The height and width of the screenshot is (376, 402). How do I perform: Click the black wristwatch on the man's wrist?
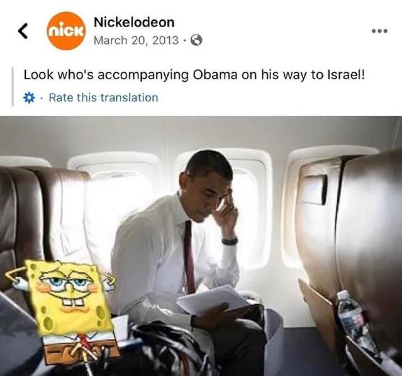tap(230, 241)
